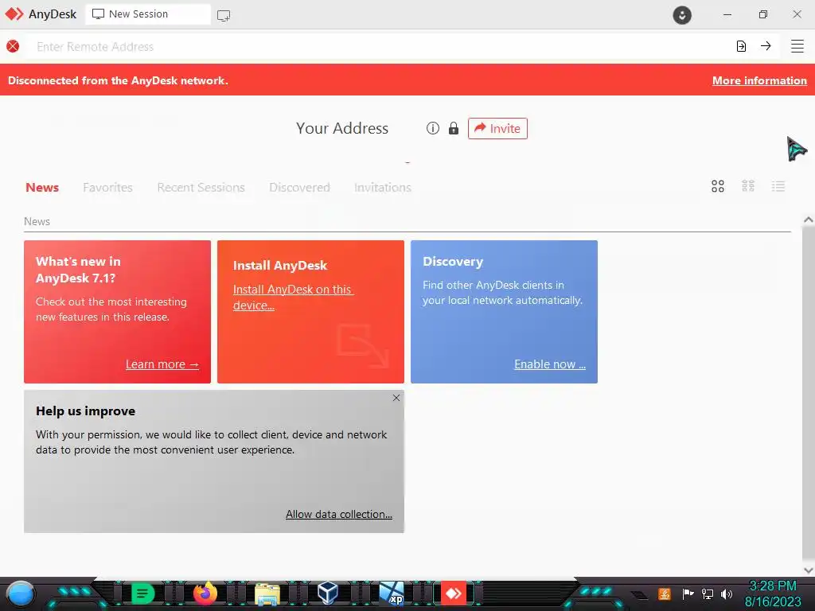Open File Explorer from the taskbar
This screenshot has height=611, width=815.
(x=267, y=593)
